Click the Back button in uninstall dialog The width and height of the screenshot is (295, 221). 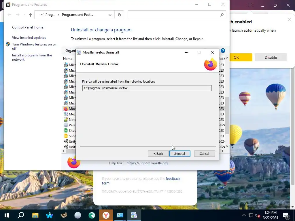[158, 154]
